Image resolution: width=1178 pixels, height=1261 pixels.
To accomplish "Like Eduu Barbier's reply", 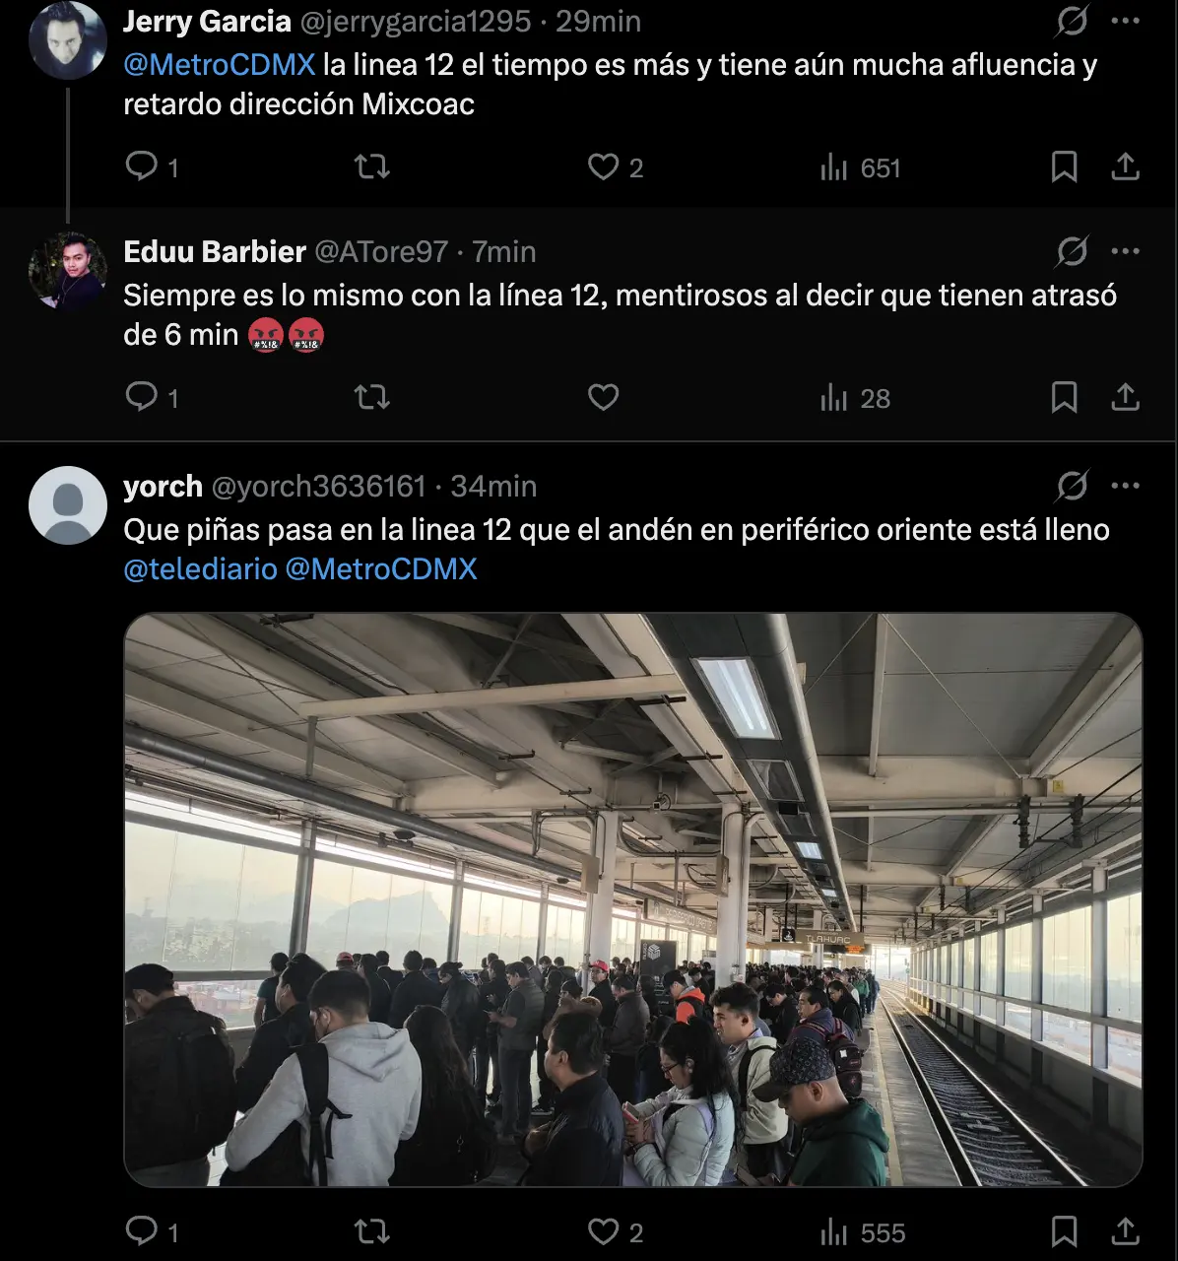I will [x=602, y=398].
